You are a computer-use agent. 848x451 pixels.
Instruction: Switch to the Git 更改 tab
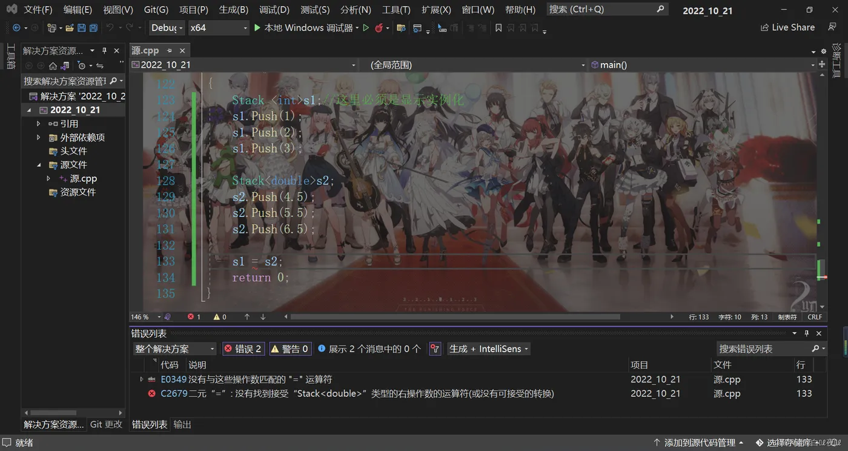[107, 425]
